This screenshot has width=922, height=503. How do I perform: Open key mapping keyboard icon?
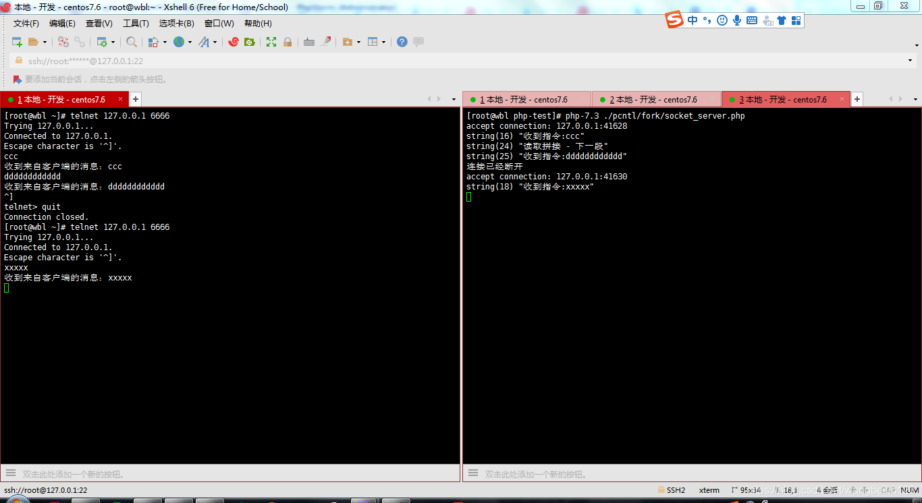coord(309,42)
